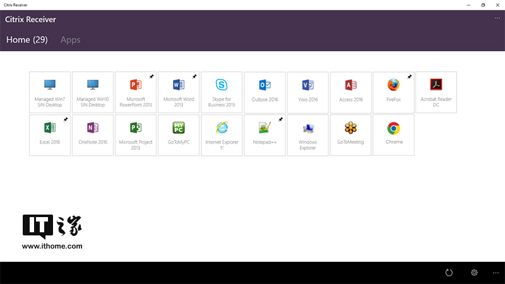This screenshot has height=284, width=505.
Task: Switch to the Home (29) tab
Action: coord(27,40)
